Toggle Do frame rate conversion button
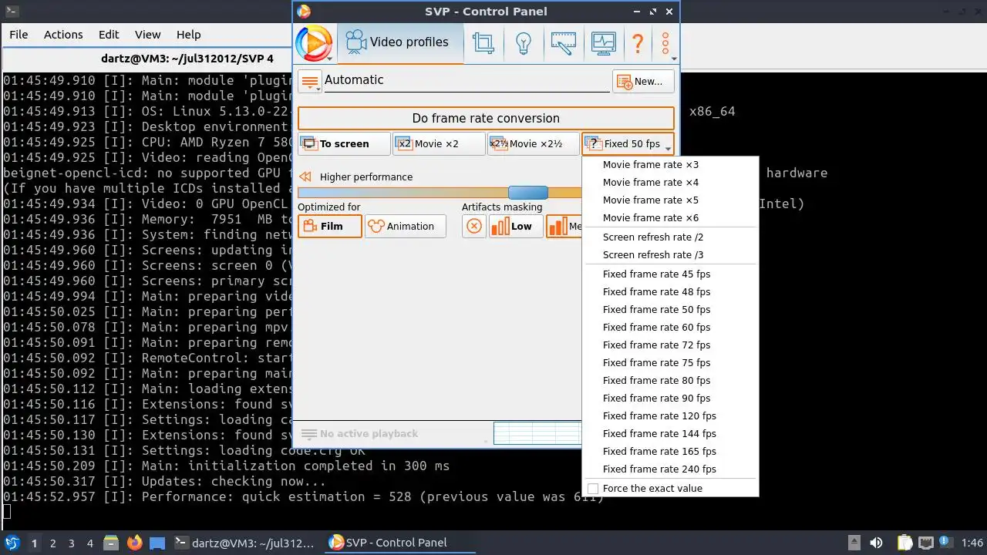 point(486,118)
